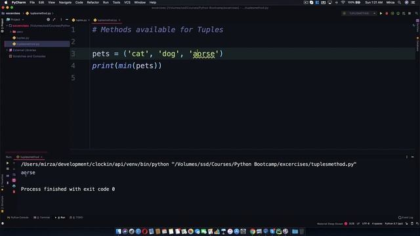Screen dimensions: 420x236
Task: Open the Terminal tool window
Action: tap(42, 218)
